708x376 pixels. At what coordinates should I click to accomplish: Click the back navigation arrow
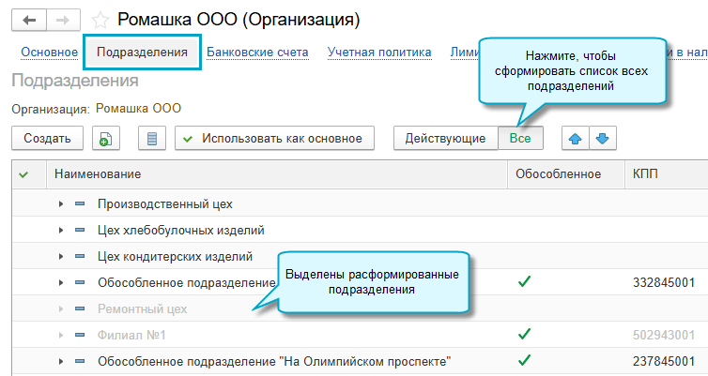pyautogui.click(x=30, y=20)
